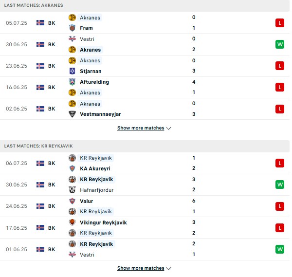The width and height of the screenshot is (292, 277).
Task: Click the green W badge for Vestri vs Akranes
Action: click(x=280, y=44)
